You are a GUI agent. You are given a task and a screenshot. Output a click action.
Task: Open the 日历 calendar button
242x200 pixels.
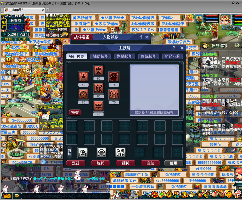[23, 39]
